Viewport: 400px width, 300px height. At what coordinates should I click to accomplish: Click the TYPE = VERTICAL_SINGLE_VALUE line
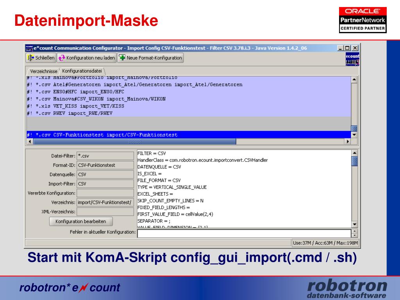[172, 187]
